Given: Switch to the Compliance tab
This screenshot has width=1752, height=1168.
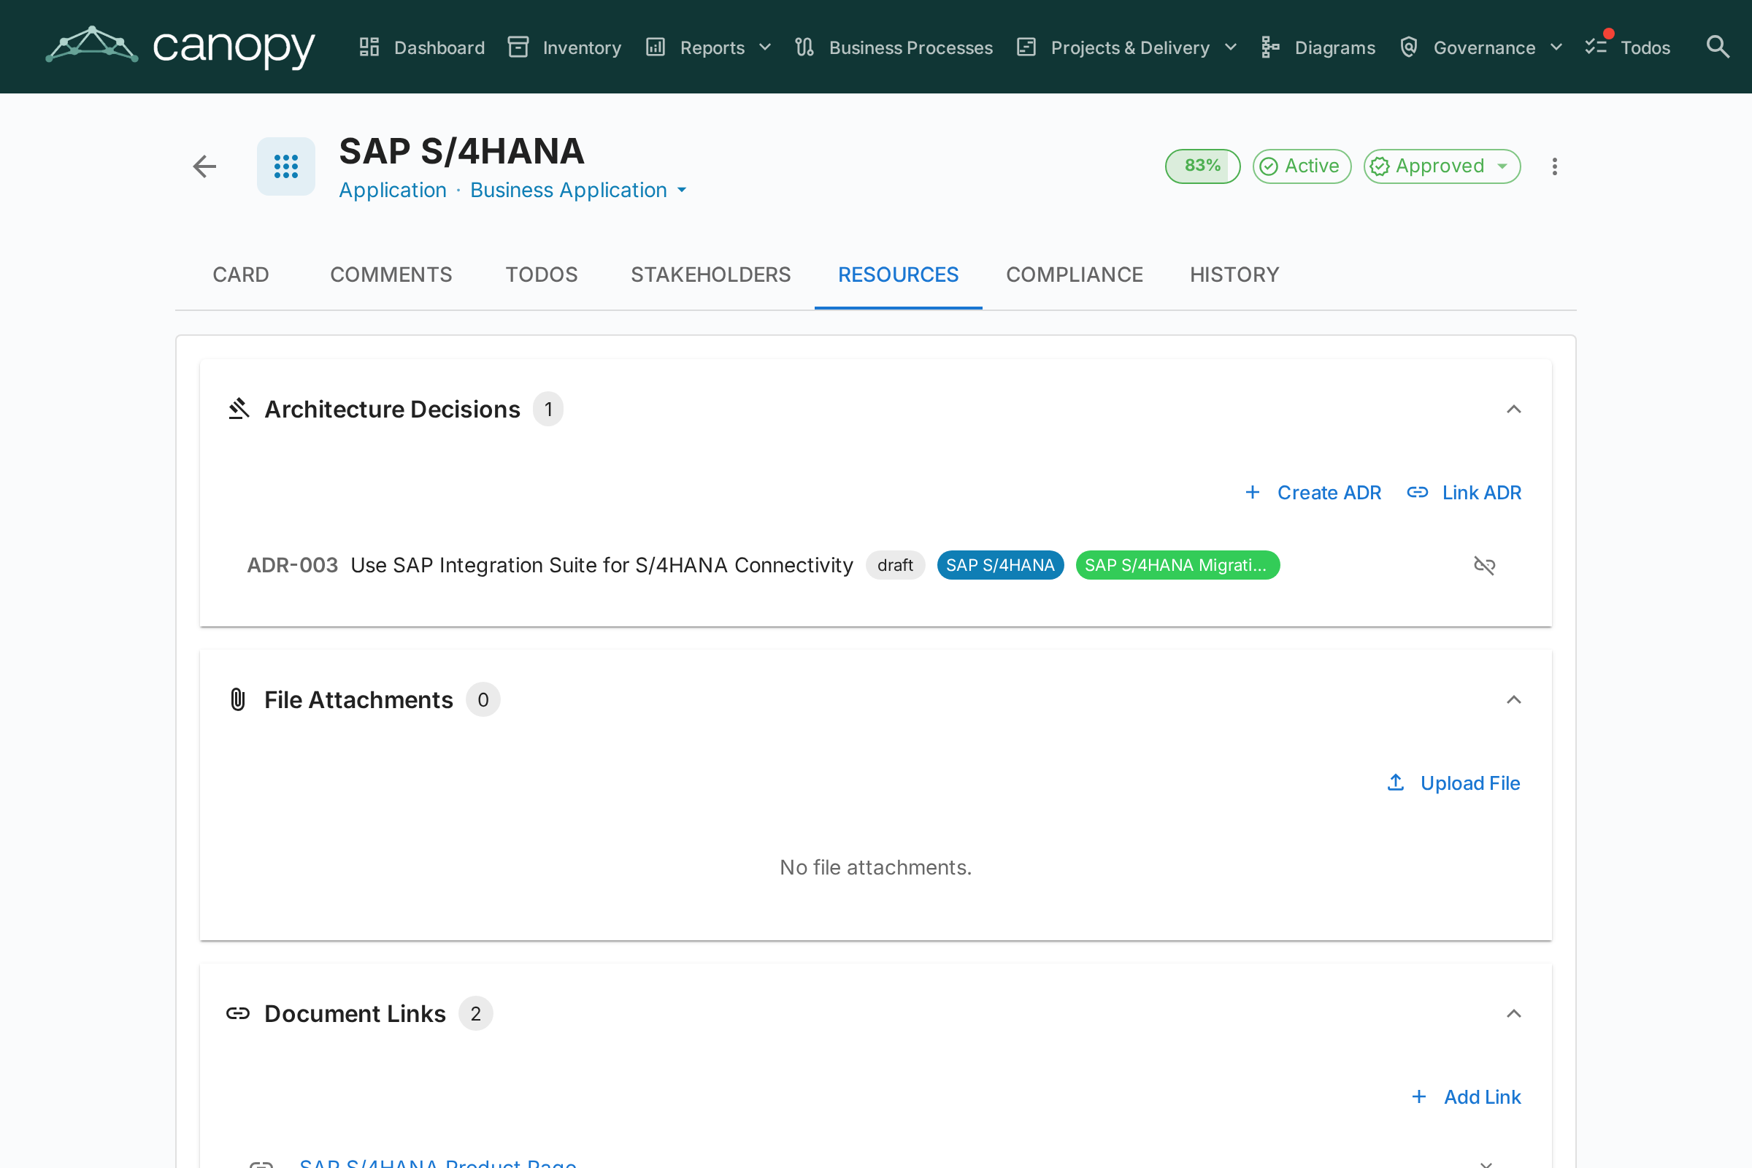Looking at the screenshot, I should 1074,275.
